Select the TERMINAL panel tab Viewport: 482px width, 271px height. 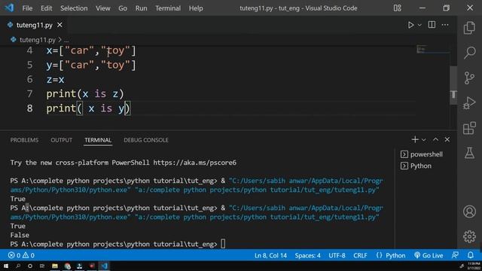(98, 140)
